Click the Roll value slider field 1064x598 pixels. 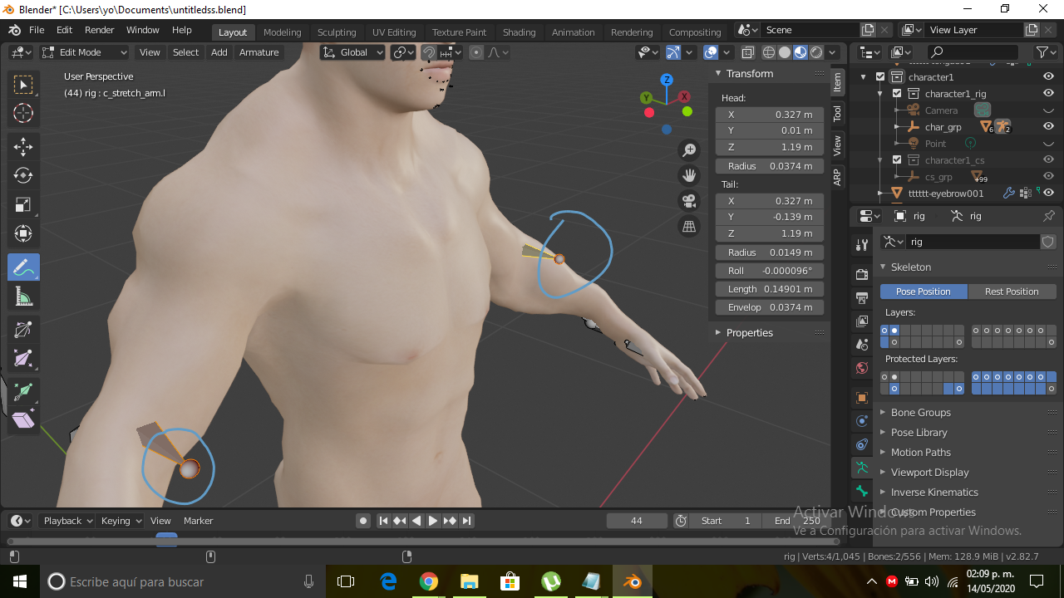770,271
